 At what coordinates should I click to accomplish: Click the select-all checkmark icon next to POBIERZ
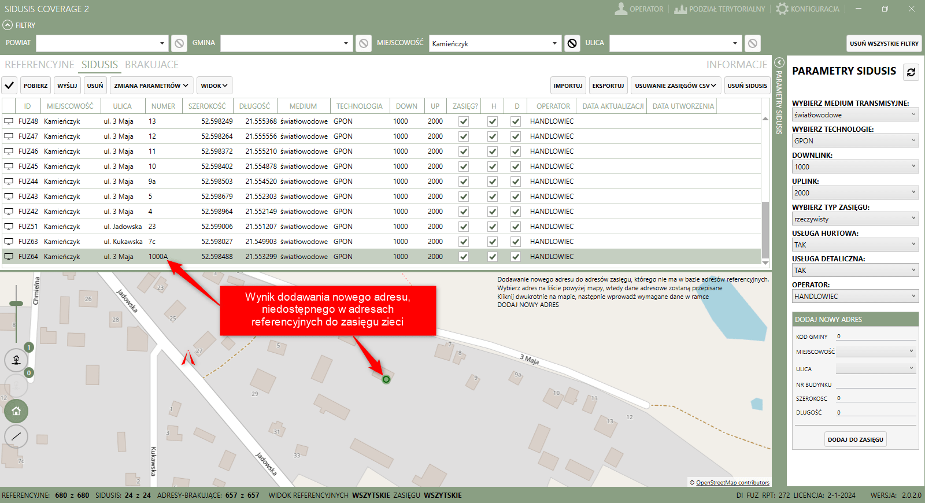pos(9,86)
